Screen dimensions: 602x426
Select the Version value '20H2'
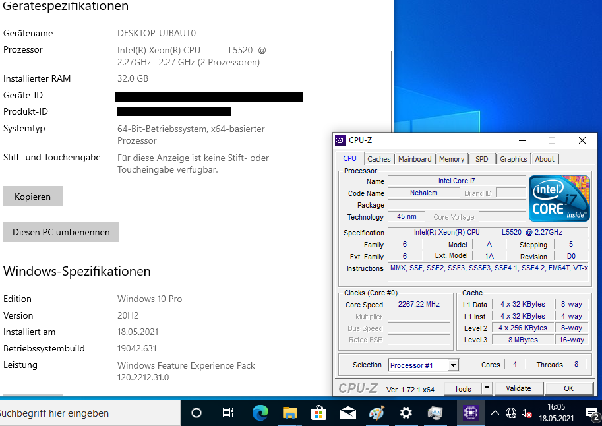[128, 315]
